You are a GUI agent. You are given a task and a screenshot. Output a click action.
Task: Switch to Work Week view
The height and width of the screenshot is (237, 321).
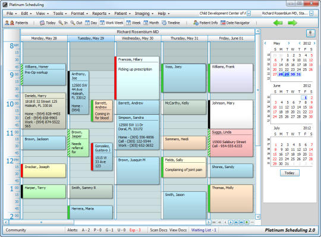pyautogui.click(x=112, y=23)
